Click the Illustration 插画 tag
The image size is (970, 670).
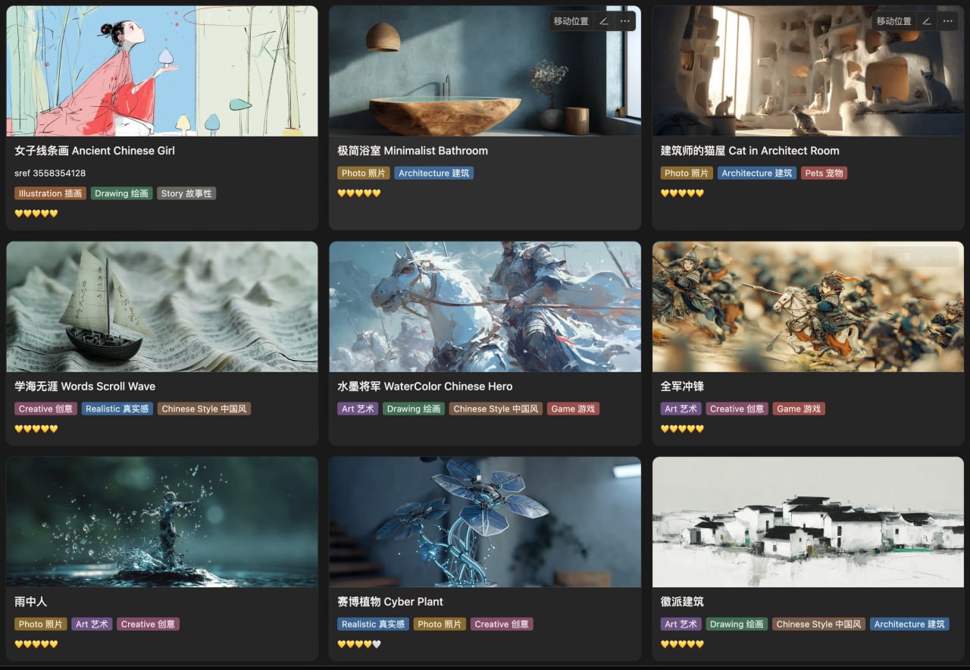(50, 193)
